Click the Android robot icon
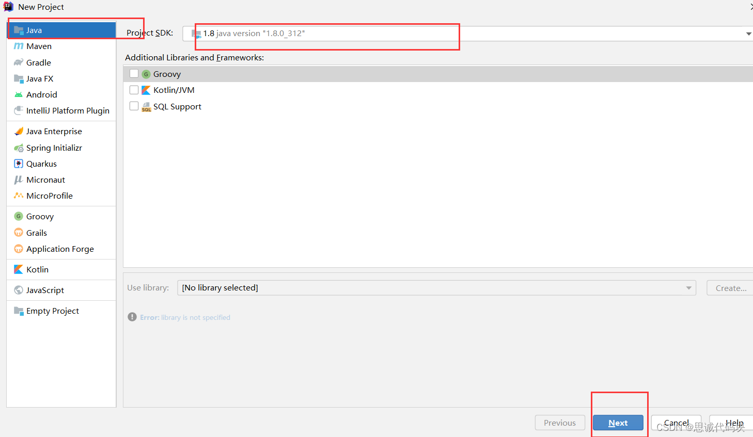Image resolution: width=753 pixels, height=437 pixels. coord(19,95)
